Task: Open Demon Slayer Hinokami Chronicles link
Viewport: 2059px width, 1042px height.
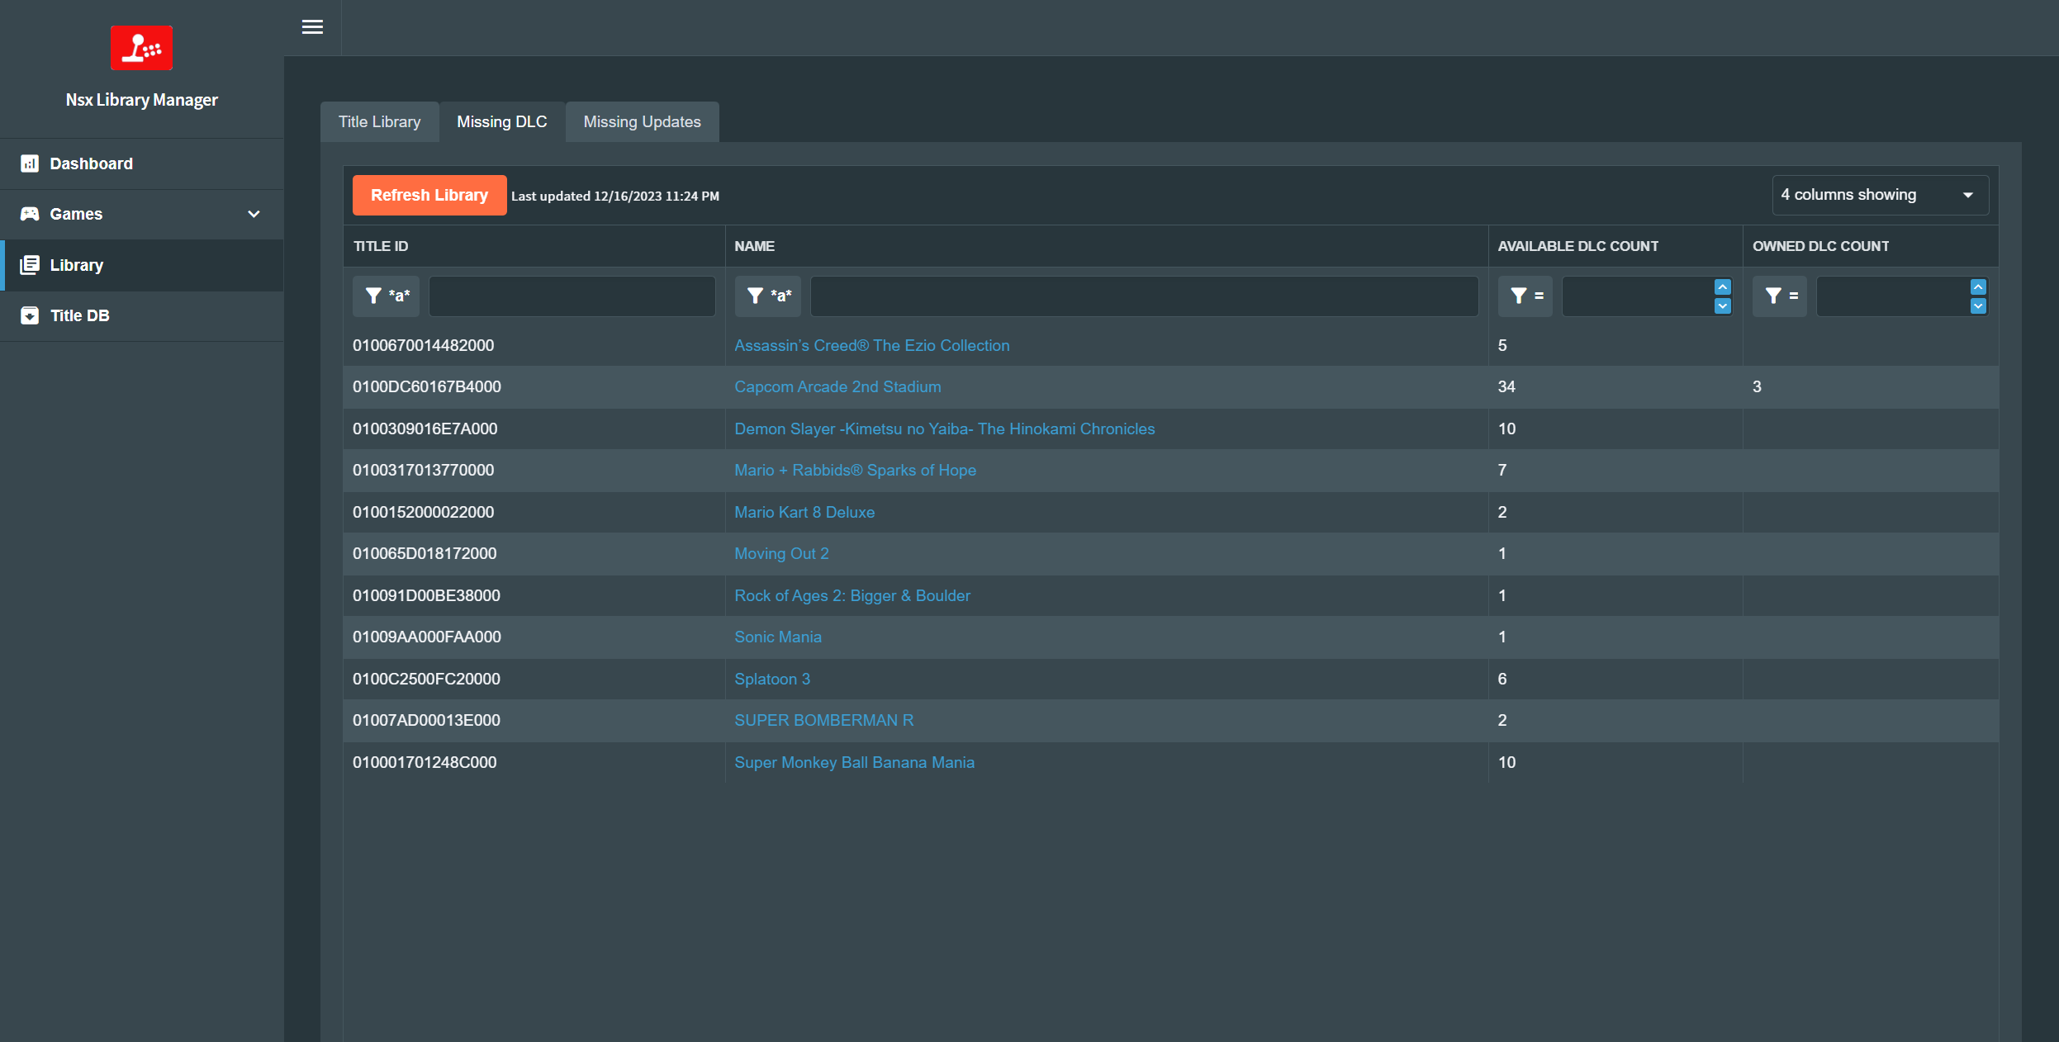Action: coord(945,429)
